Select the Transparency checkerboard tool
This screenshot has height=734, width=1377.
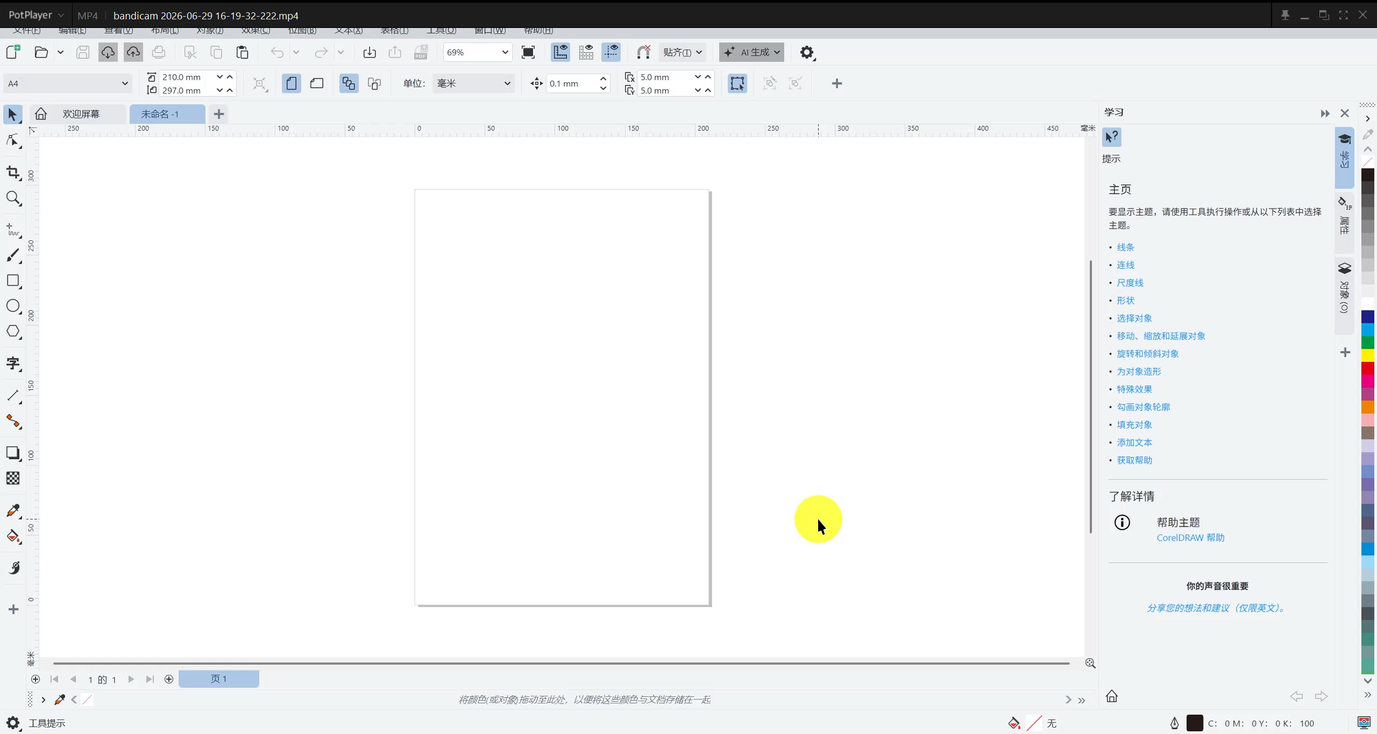[x=13, y=478]
